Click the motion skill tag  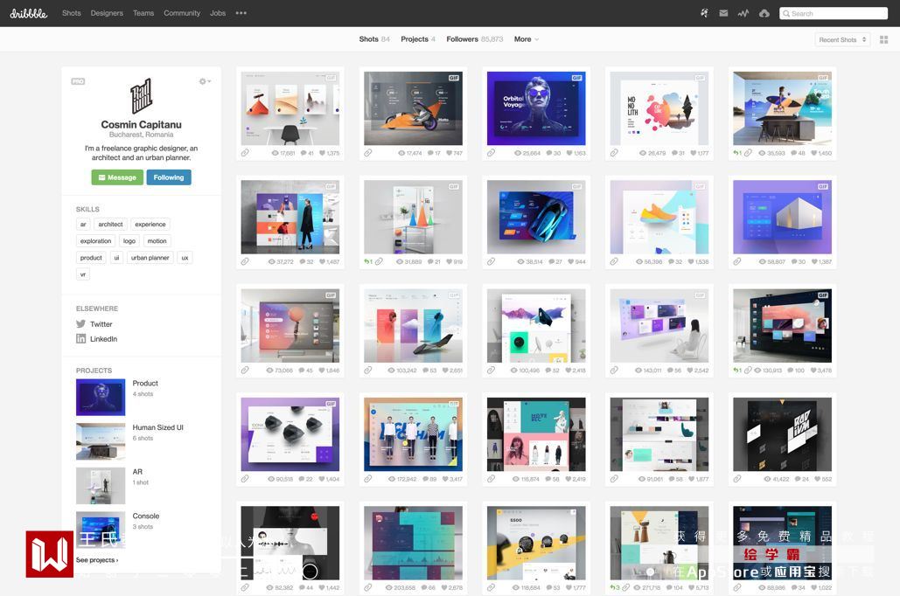coord(157,241)
